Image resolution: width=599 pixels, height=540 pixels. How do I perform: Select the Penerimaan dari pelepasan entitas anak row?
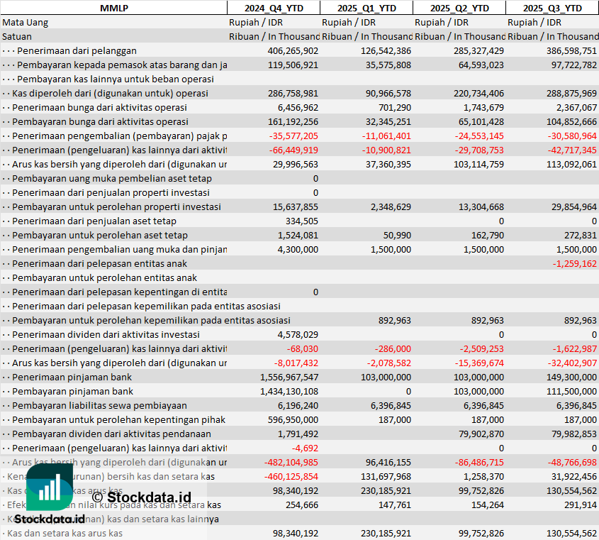[89, 263]
